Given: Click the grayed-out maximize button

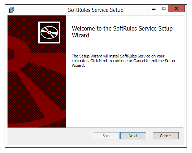Looking at the screenshot, I should coord(164,8).
